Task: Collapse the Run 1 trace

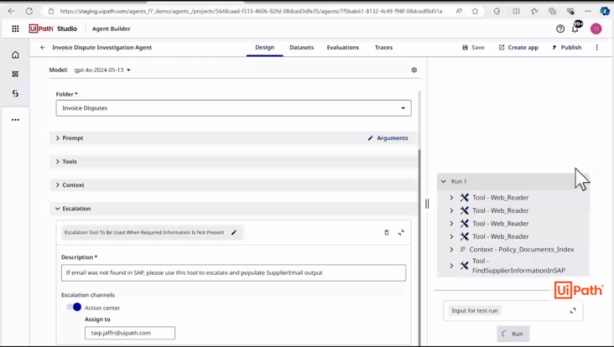Action: pyautogui.click(x=443, y=182)
